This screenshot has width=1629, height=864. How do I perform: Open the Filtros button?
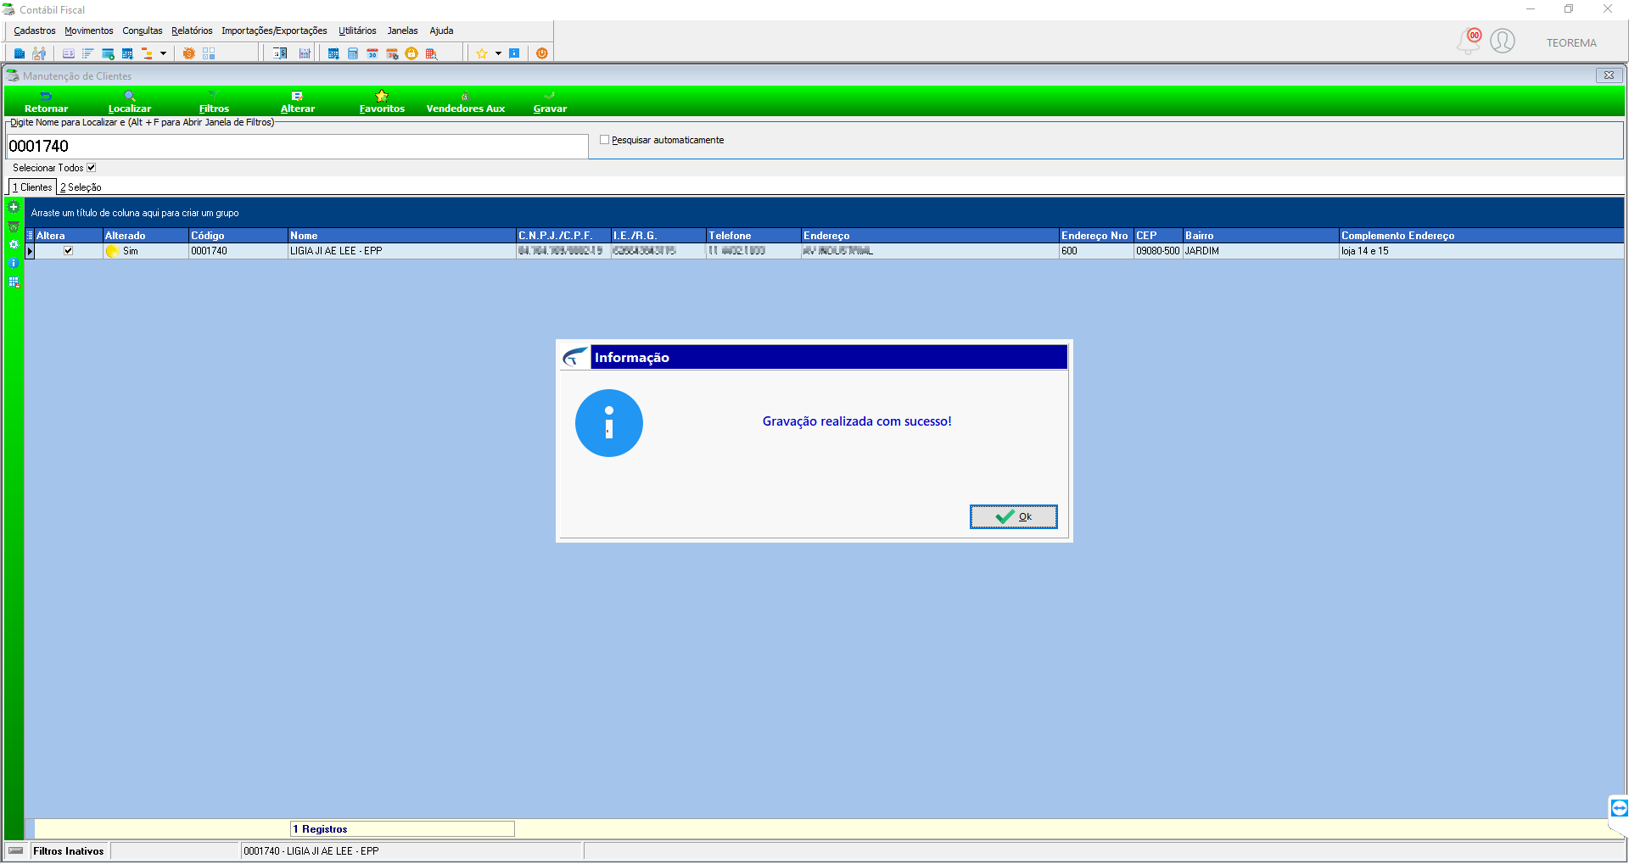[x=214, y=102]
